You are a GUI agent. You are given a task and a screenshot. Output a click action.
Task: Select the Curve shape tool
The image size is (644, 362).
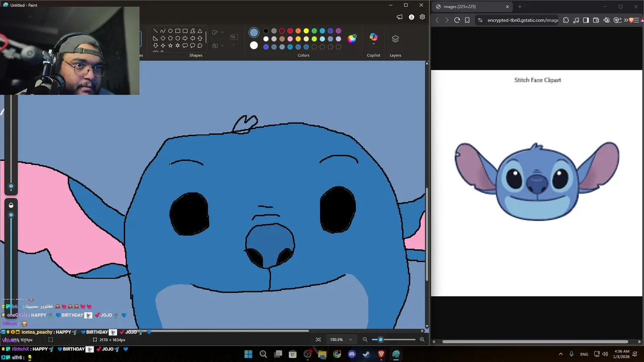(x=163, y=31)
